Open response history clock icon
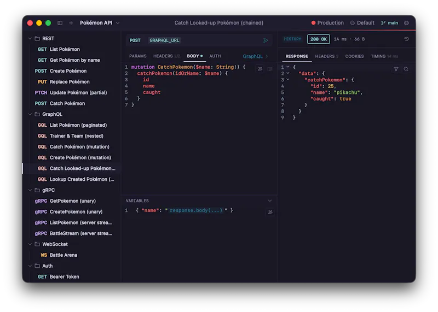438x312 pixels. (406, 39)
